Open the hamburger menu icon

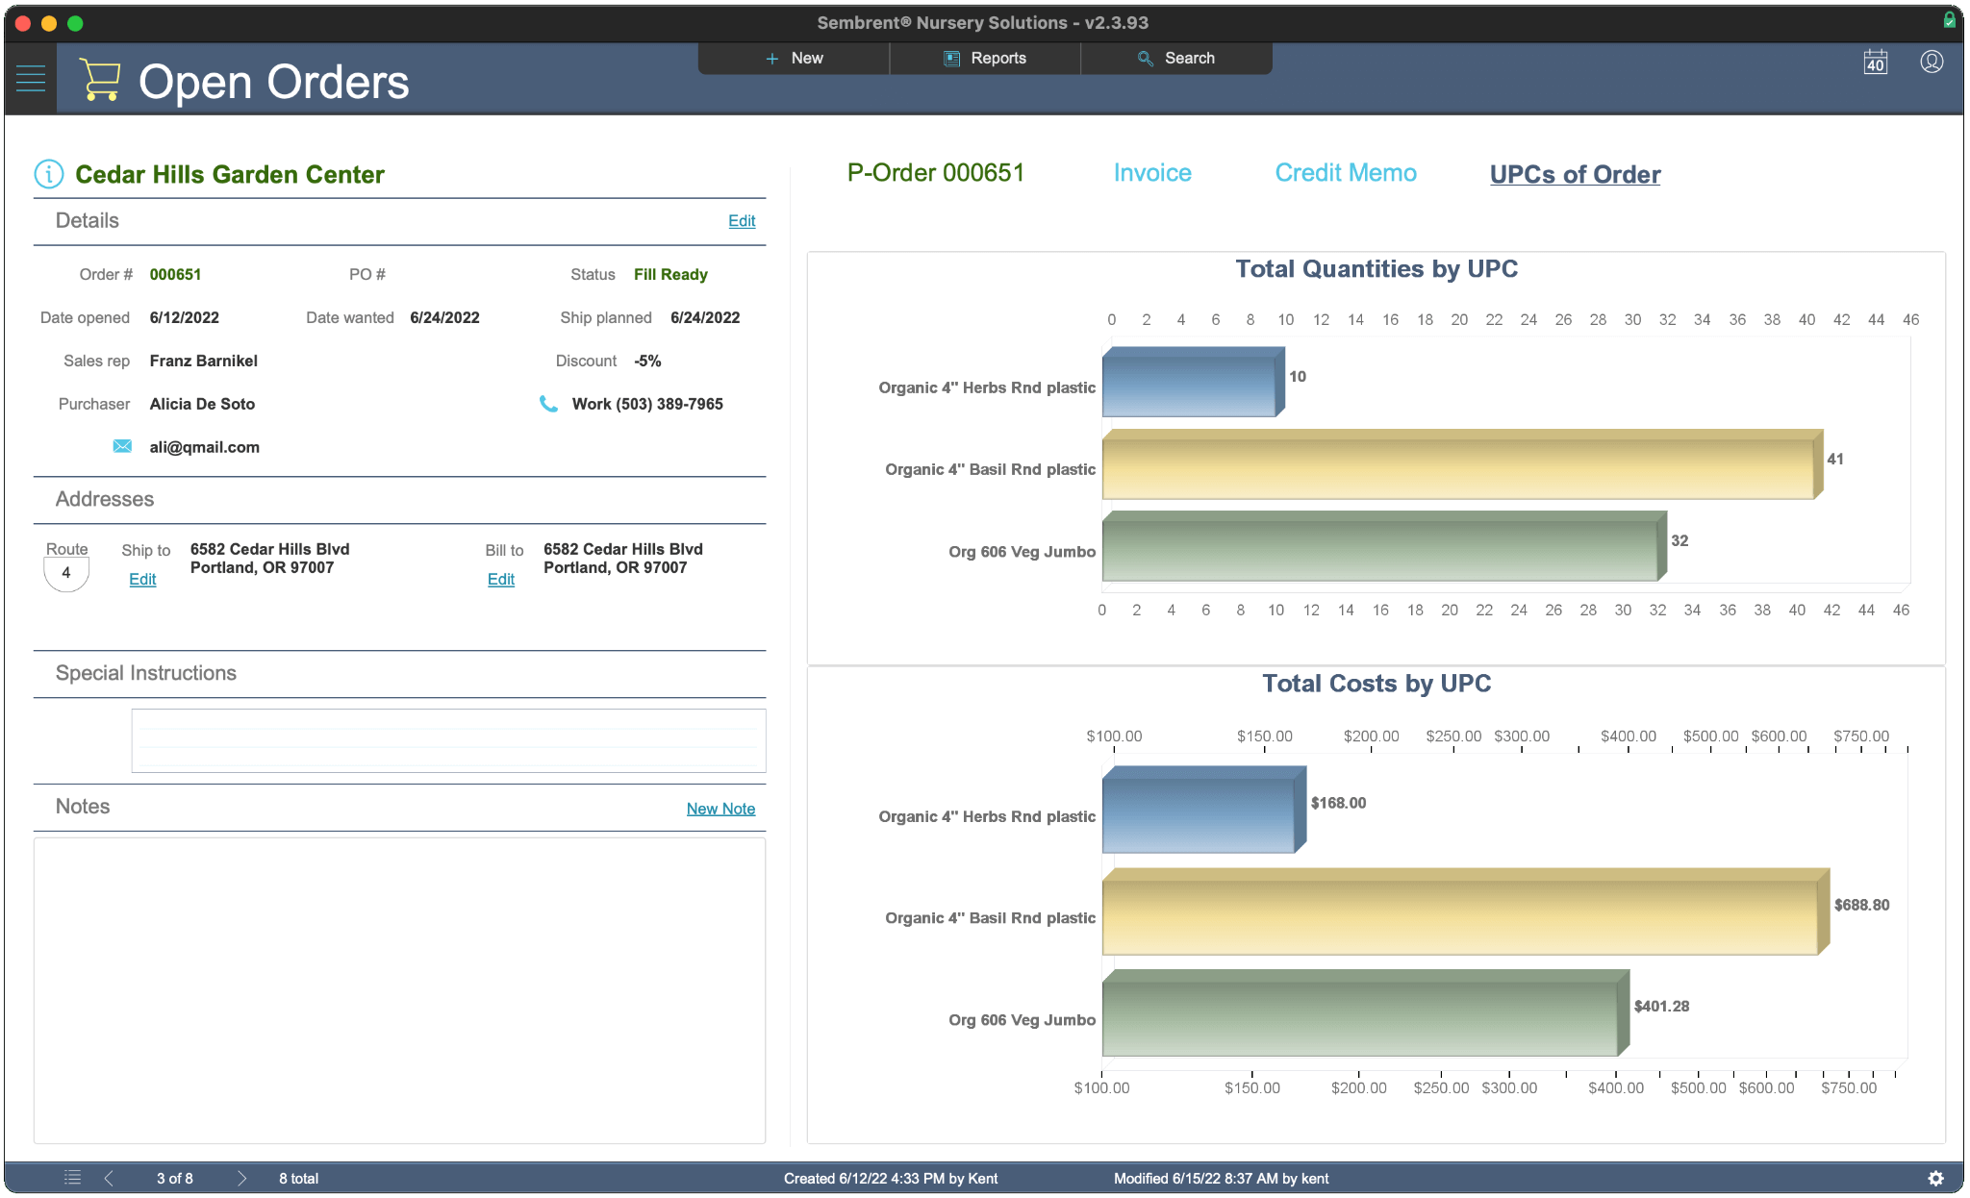point(31,79)
